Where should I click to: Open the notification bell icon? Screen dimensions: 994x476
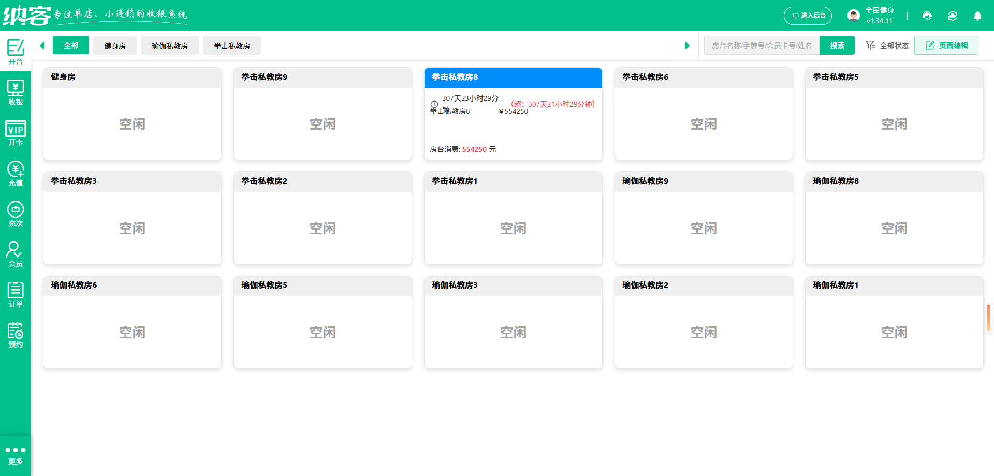[x=977, y=16]
